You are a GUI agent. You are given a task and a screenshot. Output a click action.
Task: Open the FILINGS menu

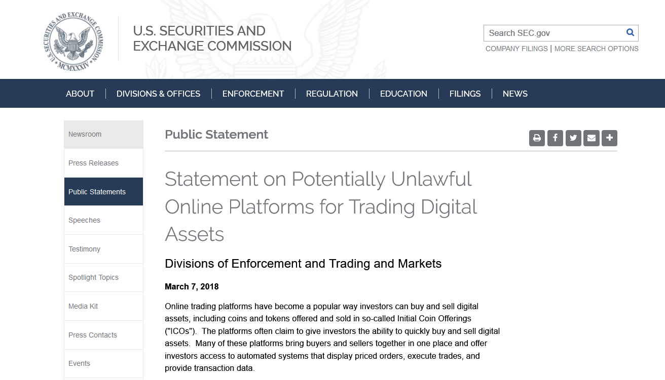pos(465,94)
